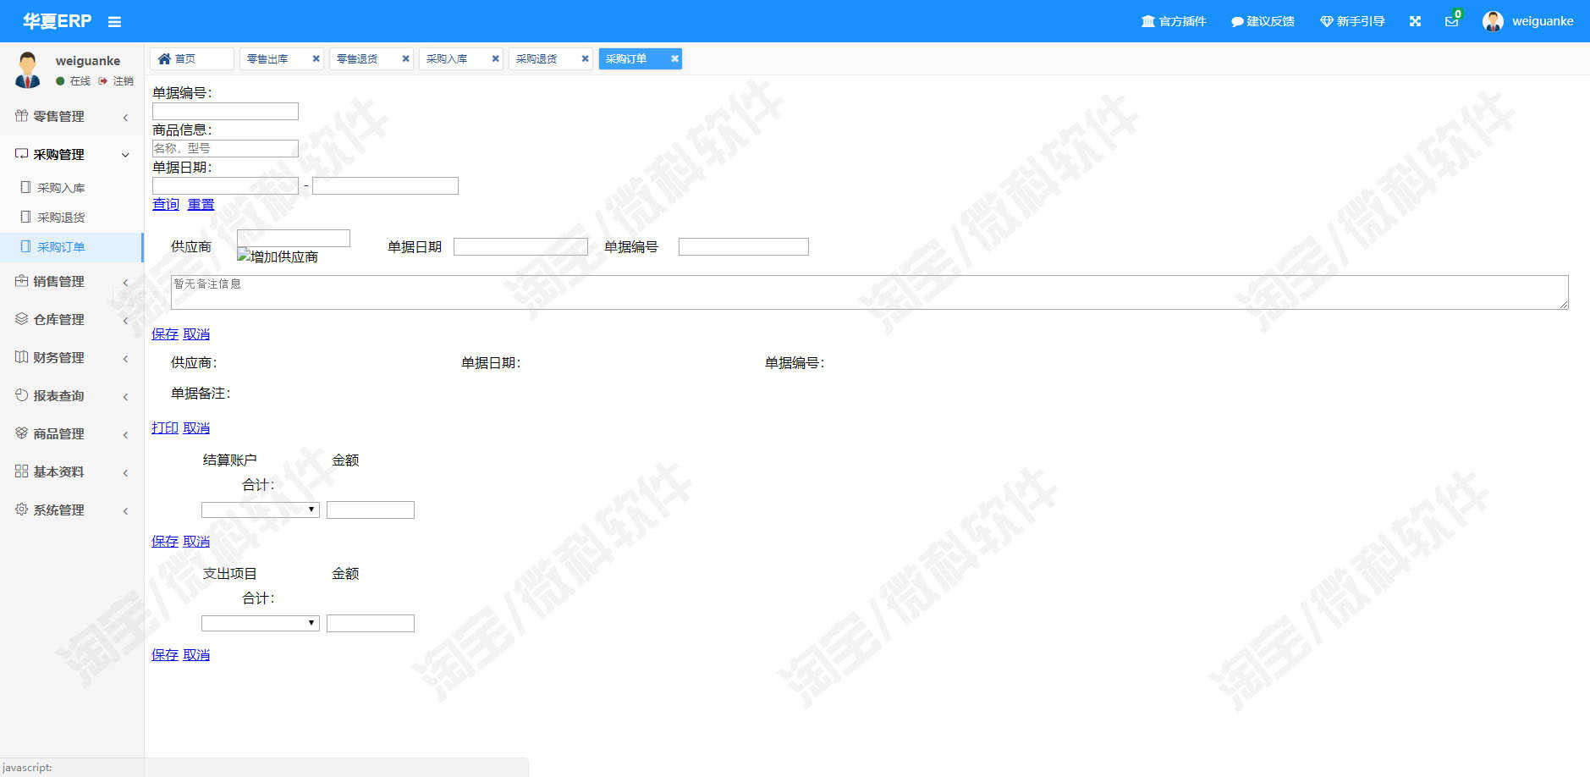Screen dimensions: 1590x777
Task: Click 取消 under the 支出项目 section
Action: point(196,654)
